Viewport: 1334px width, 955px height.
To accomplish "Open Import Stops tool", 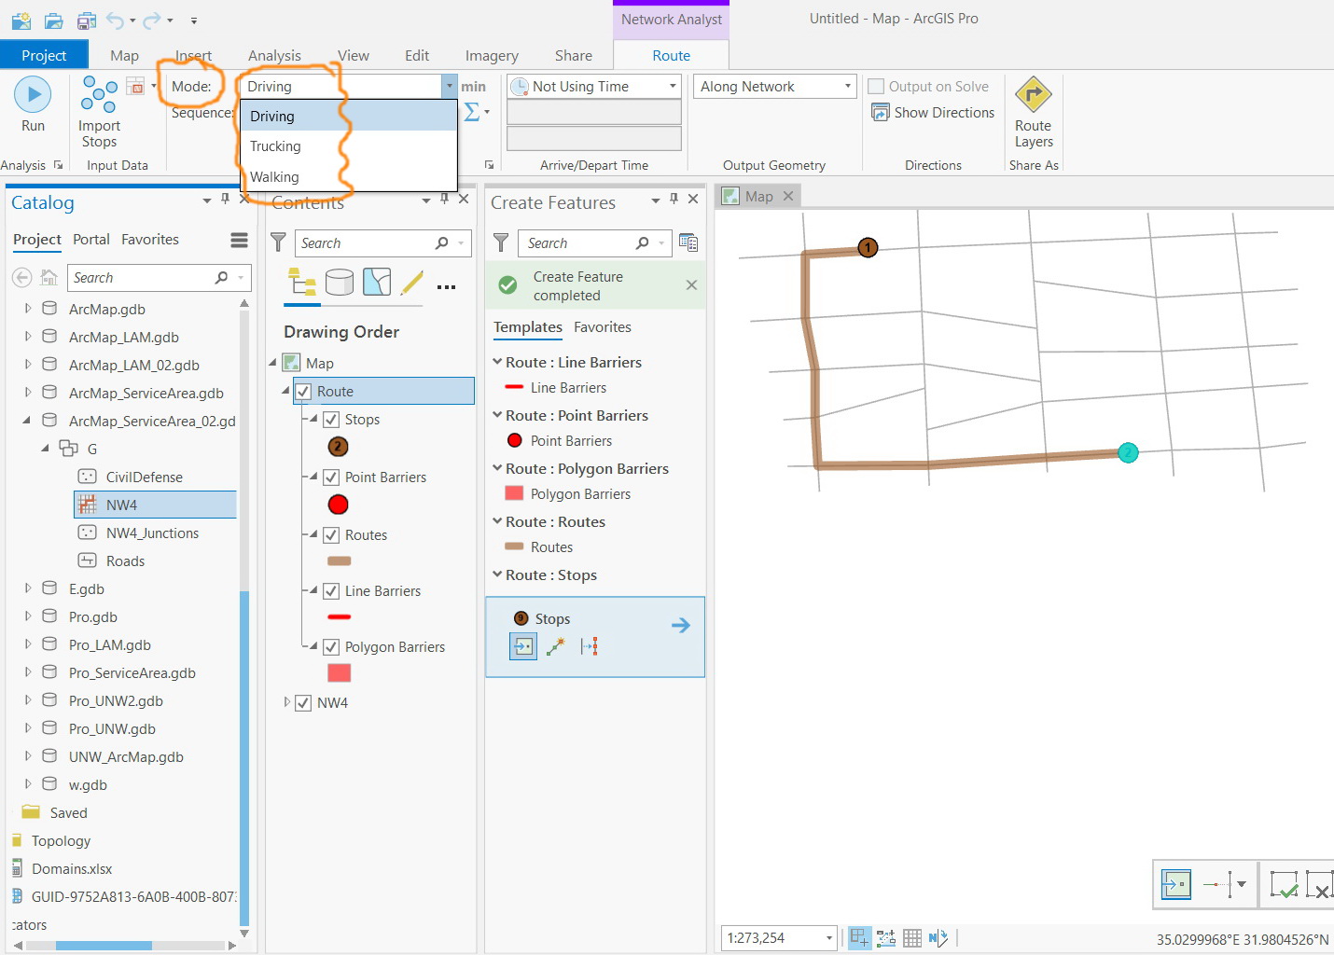I will (99, 113).
